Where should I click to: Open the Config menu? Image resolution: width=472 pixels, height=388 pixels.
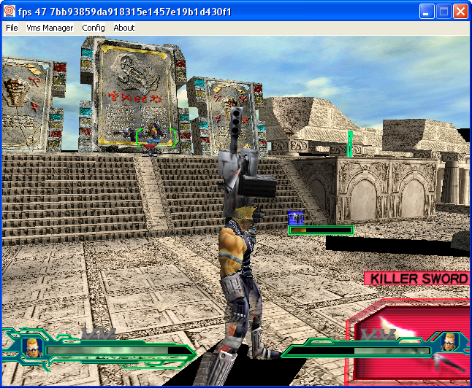(94, 28)
